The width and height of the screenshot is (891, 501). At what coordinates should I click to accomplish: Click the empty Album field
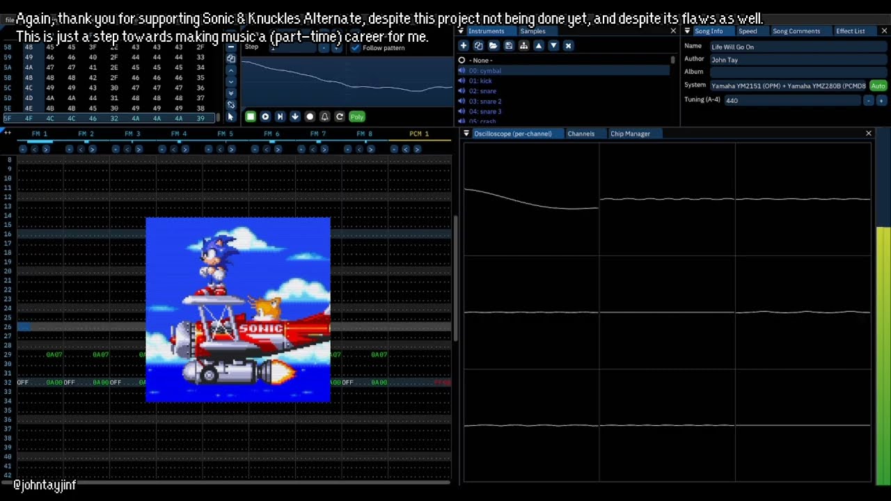[798, 72]
